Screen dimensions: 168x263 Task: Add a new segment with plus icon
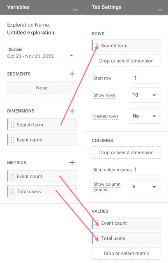[72, 74]
